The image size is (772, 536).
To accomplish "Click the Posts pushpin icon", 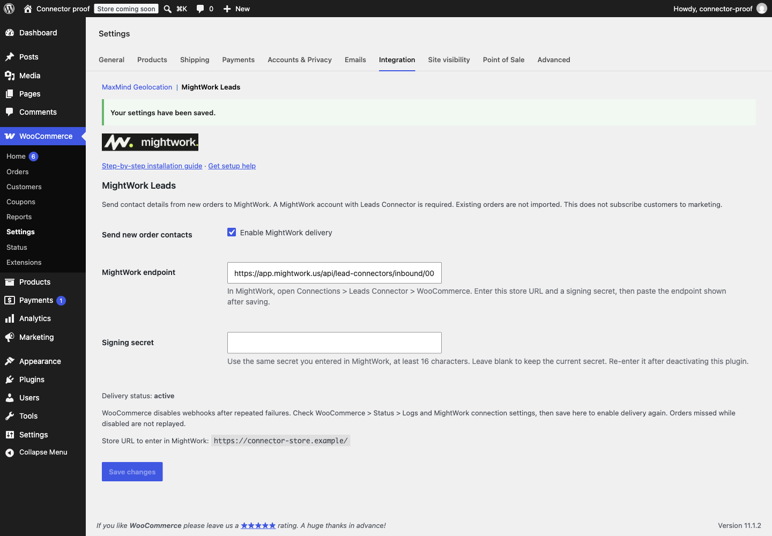I will [10, 57].
